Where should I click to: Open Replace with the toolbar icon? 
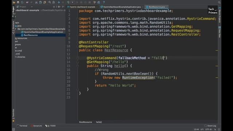tap(54, 2)
